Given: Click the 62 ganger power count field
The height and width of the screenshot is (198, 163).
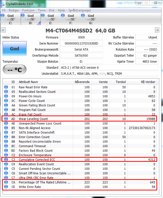Looking at the screenshot, I should (x=147, y=56).
